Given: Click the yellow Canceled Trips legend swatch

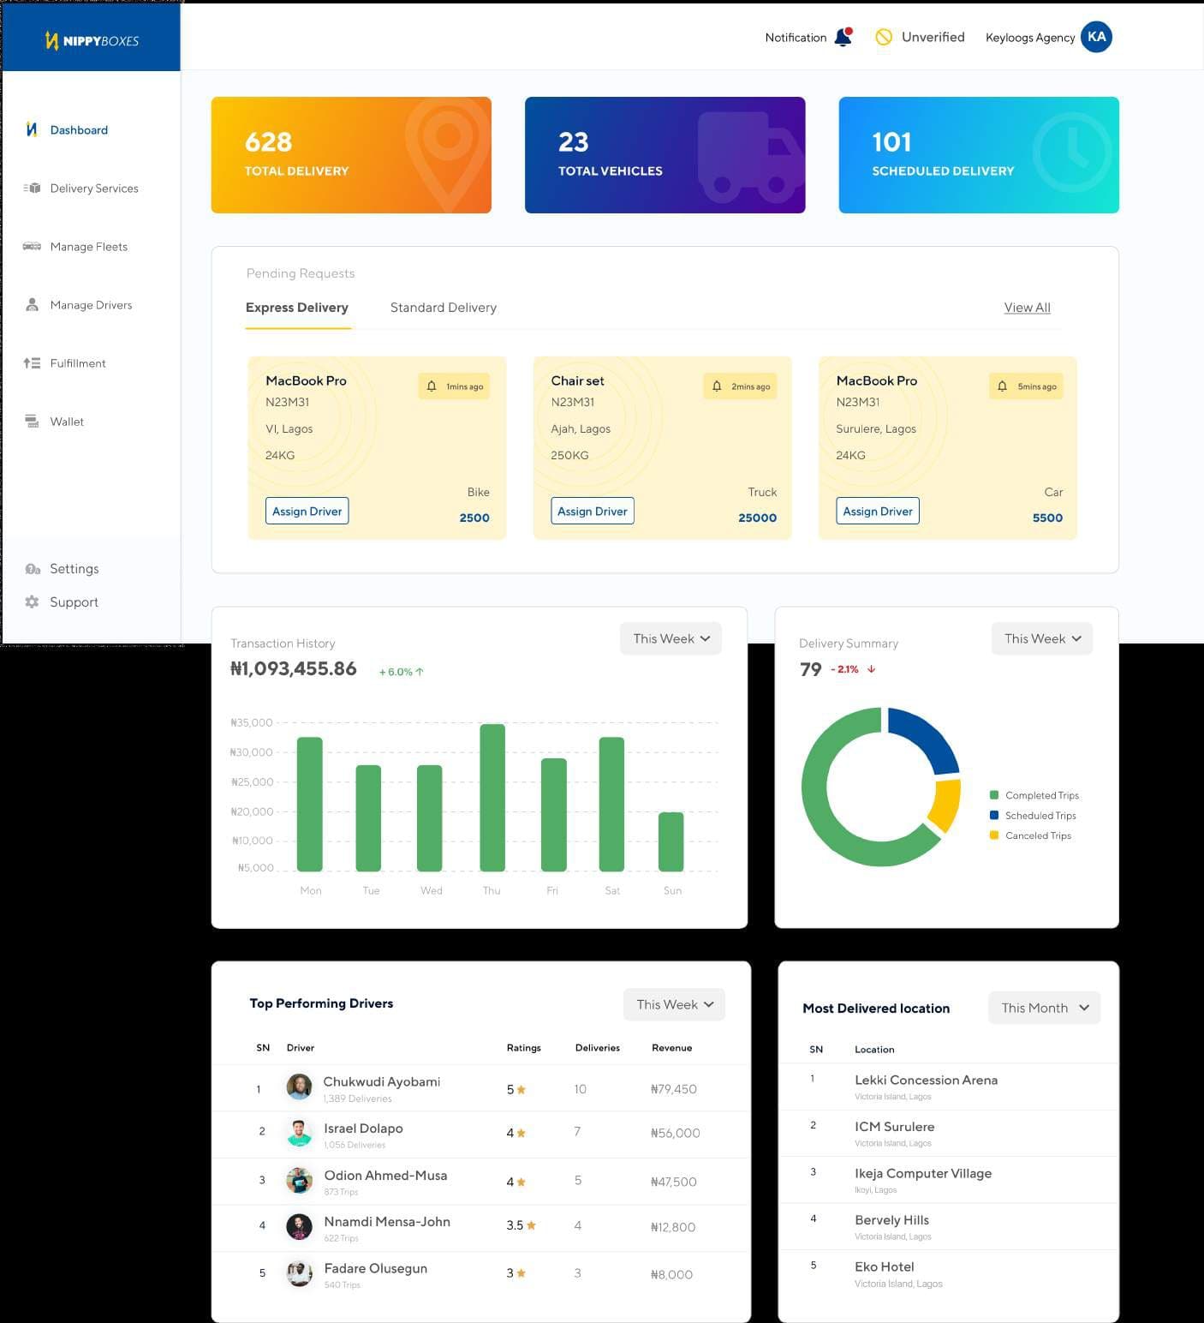Looking at the screenshot, I should point(994,835).
